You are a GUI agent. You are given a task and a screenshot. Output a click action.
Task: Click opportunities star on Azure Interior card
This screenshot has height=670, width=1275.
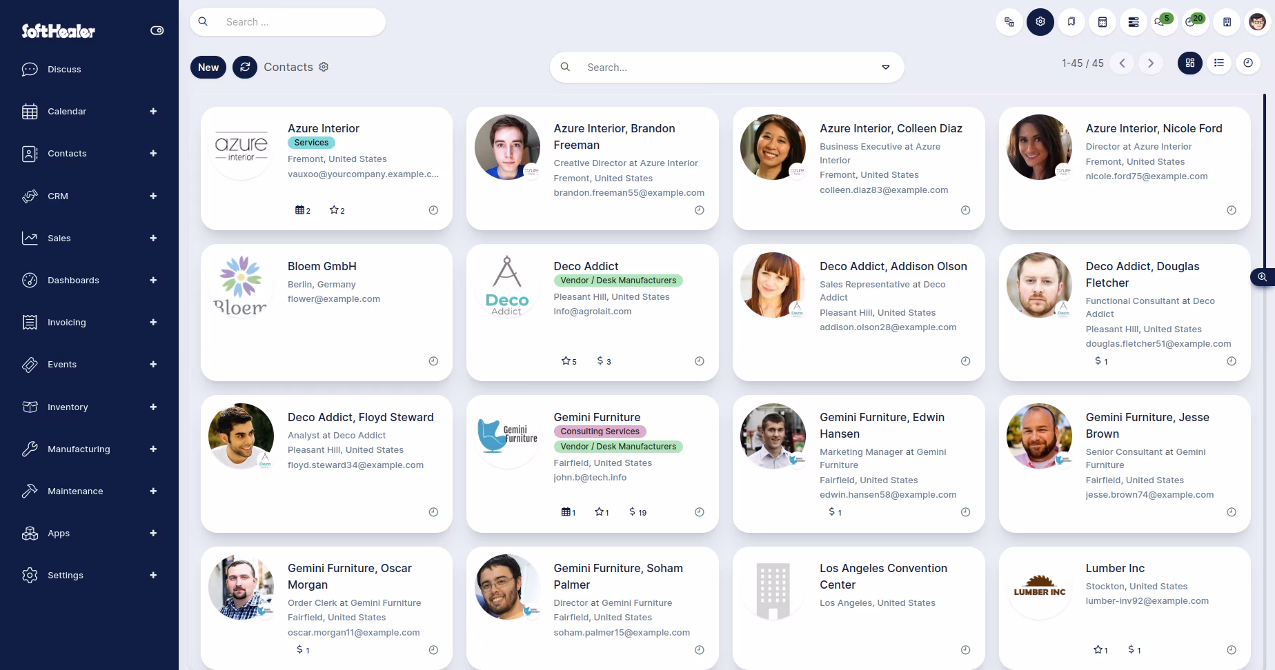pyautogui.click(x=337, y=210)
